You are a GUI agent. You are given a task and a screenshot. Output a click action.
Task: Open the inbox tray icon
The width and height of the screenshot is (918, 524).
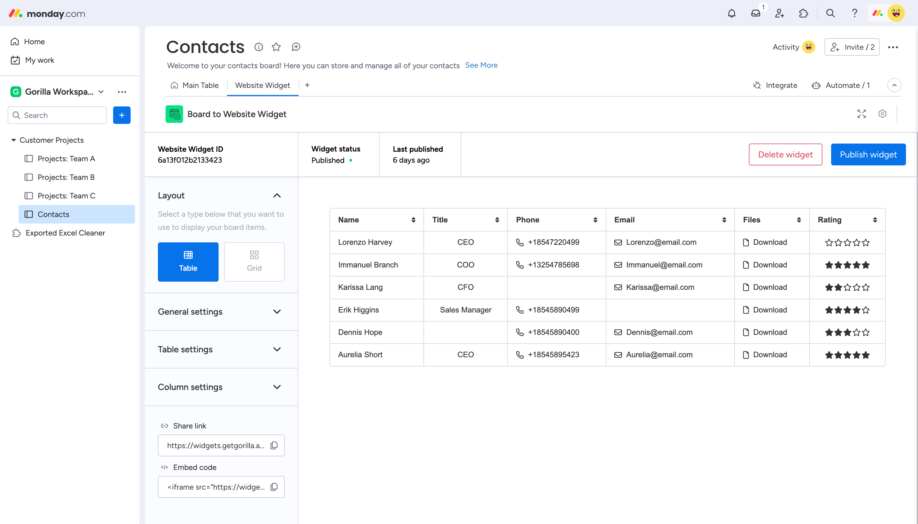755,14
